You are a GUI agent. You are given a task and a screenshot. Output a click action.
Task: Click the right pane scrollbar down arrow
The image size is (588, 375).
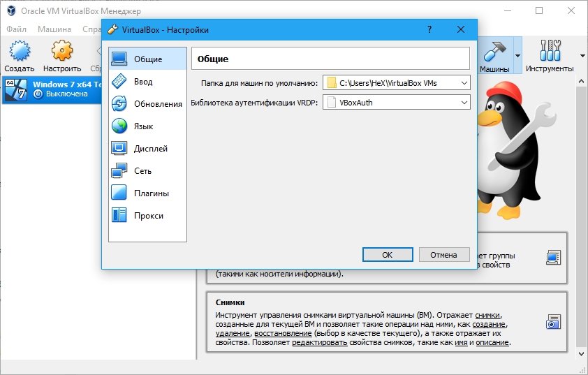pos(581,353)
